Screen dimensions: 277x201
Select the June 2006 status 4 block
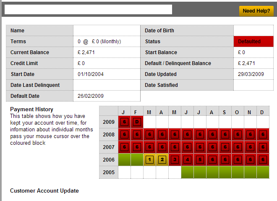click(187, 159)
